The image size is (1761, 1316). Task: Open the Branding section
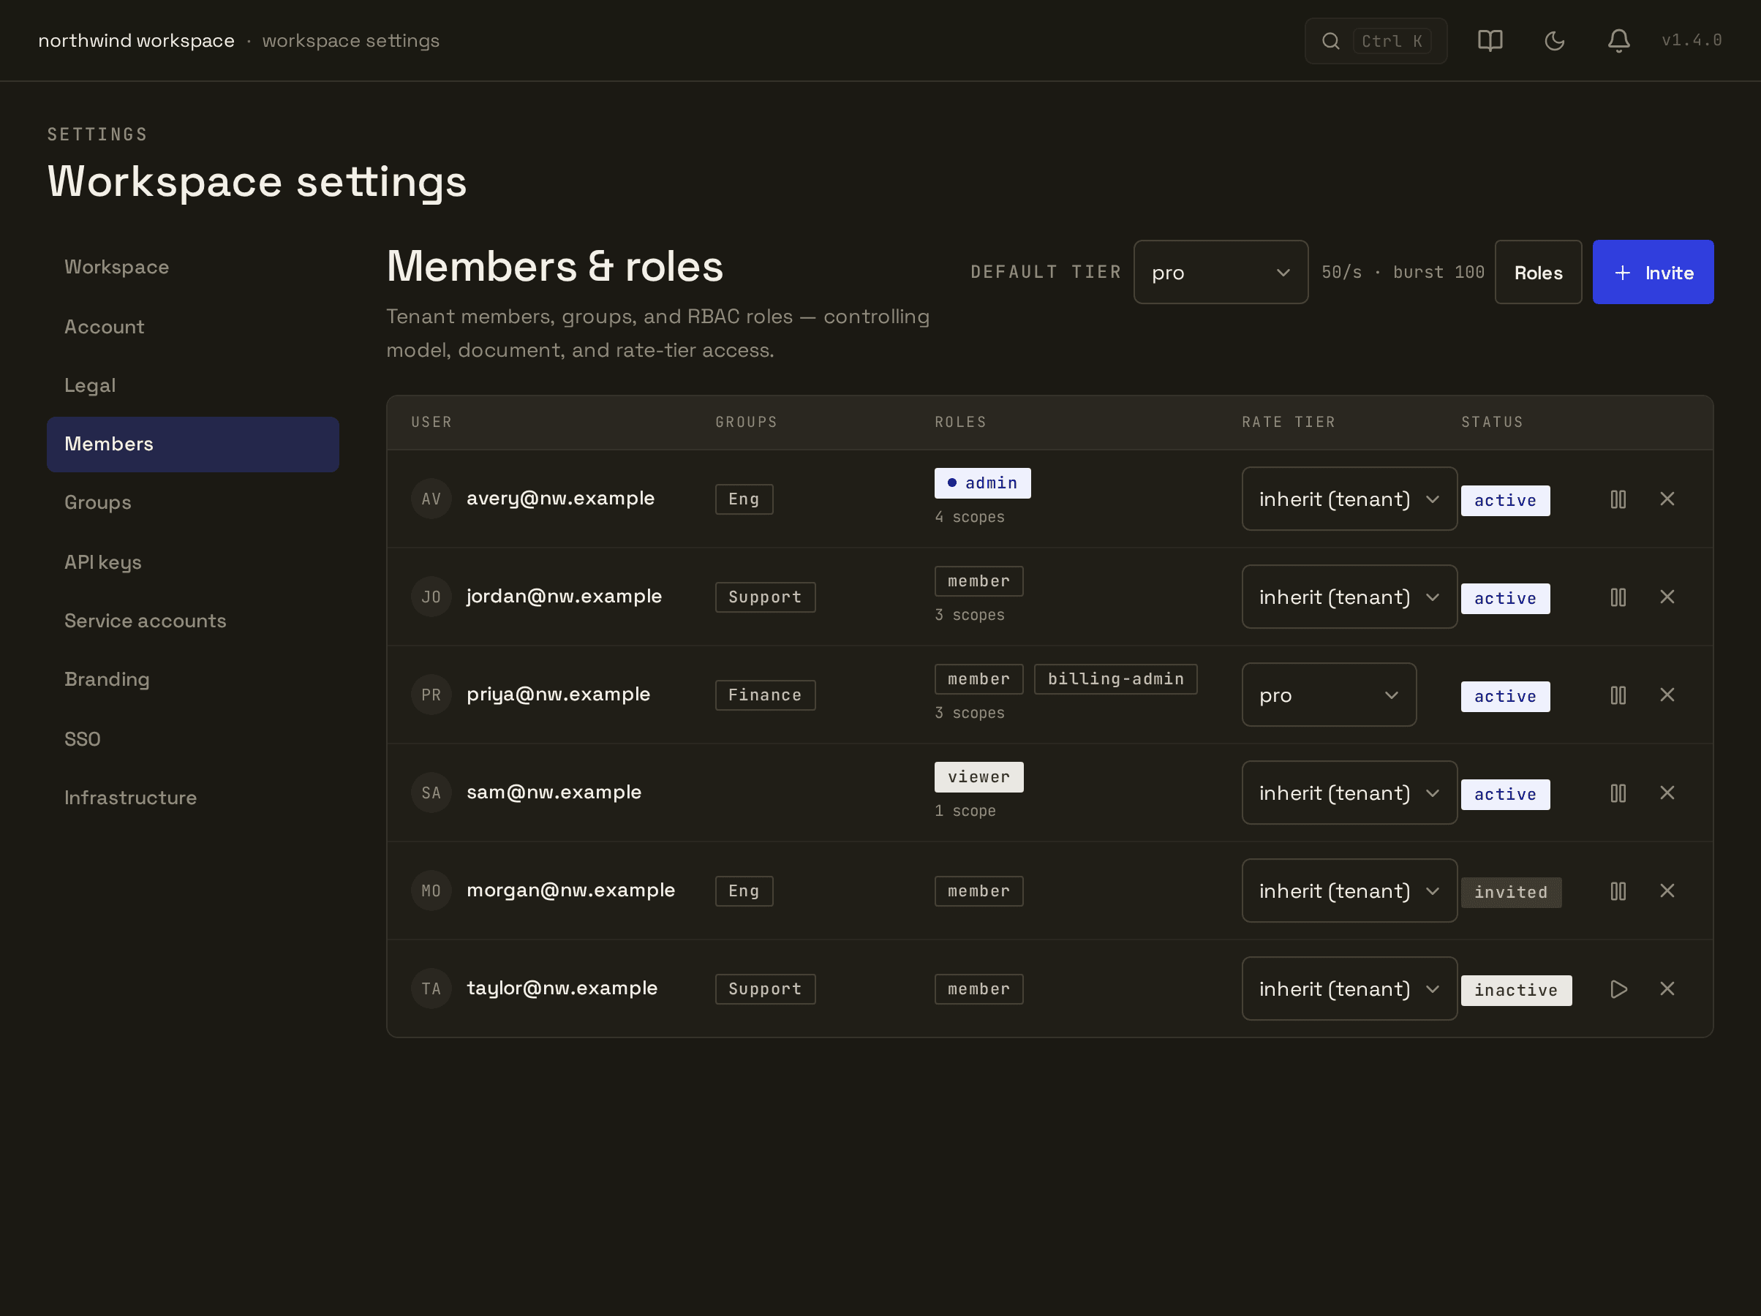pyautogui.click(x=192, y=680)
